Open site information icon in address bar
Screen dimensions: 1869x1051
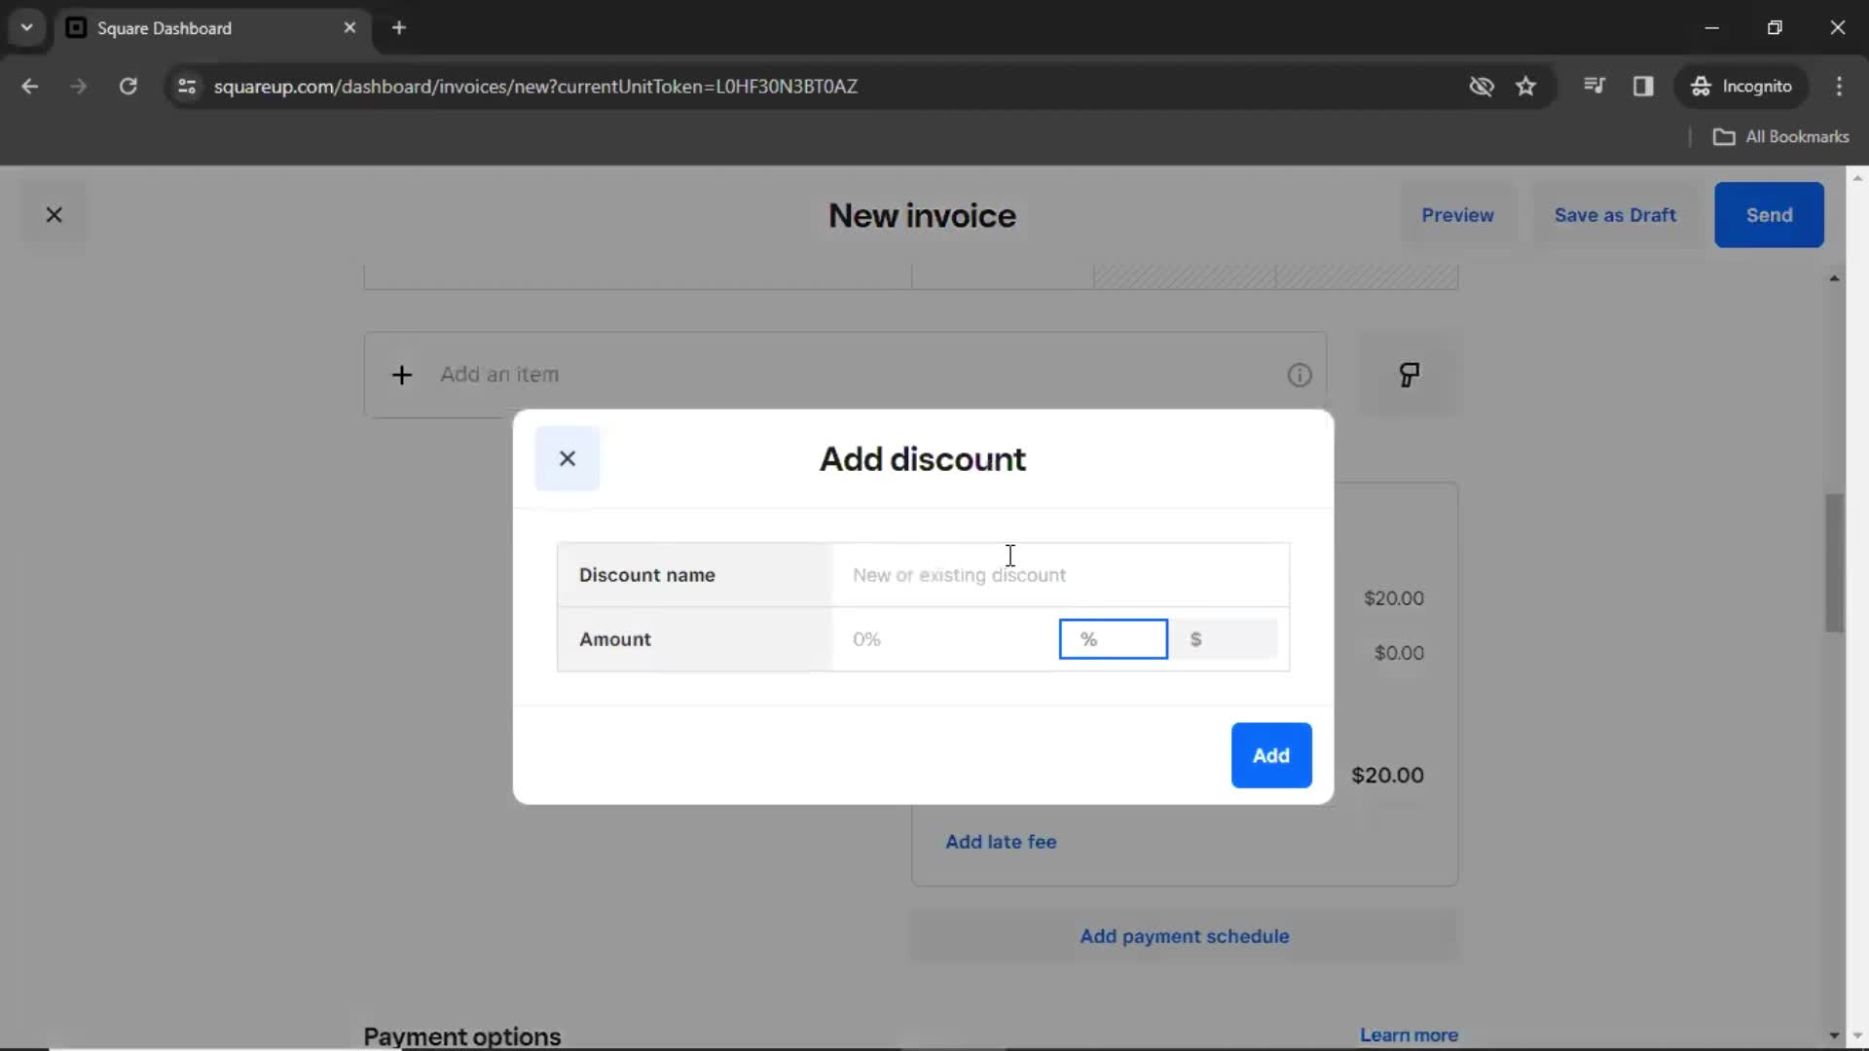coord(187,87)
